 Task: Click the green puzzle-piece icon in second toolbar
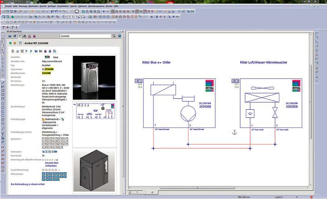coord(13,17)
